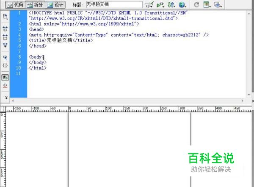Image resolution: width=254 pixels, height=187 pixels.
Task: Open the Validate Markup menu
Action: tap(160, 5)
